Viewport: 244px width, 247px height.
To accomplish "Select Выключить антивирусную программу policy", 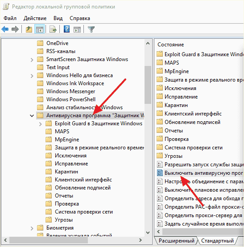I will (x=204, y=173).
